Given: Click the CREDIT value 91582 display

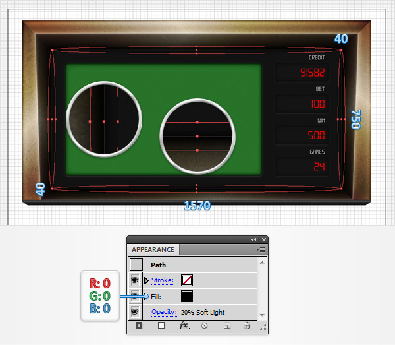Looking at the screenshot, I should 302,73.
